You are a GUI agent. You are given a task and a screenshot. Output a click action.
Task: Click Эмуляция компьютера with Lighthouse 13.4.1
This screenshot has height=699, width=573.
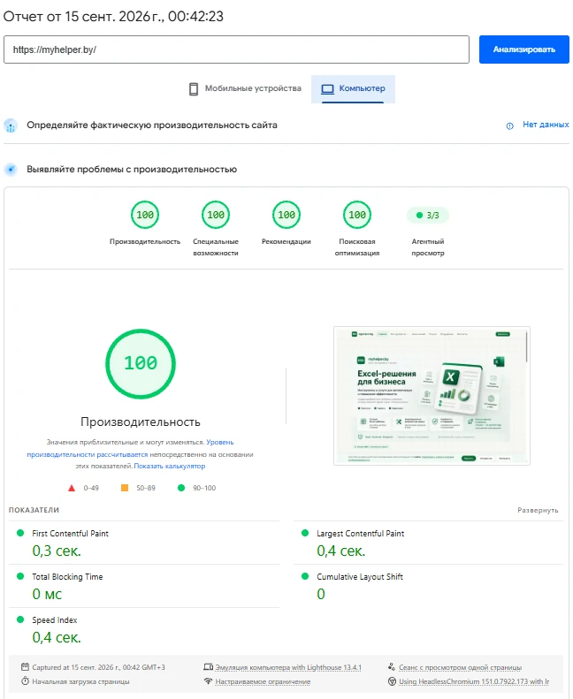tap(288, 667)
